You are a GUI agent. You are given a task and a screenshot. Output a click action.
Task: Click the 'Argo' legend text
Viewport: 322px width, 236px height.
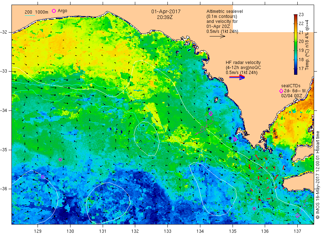pos(62,11)
